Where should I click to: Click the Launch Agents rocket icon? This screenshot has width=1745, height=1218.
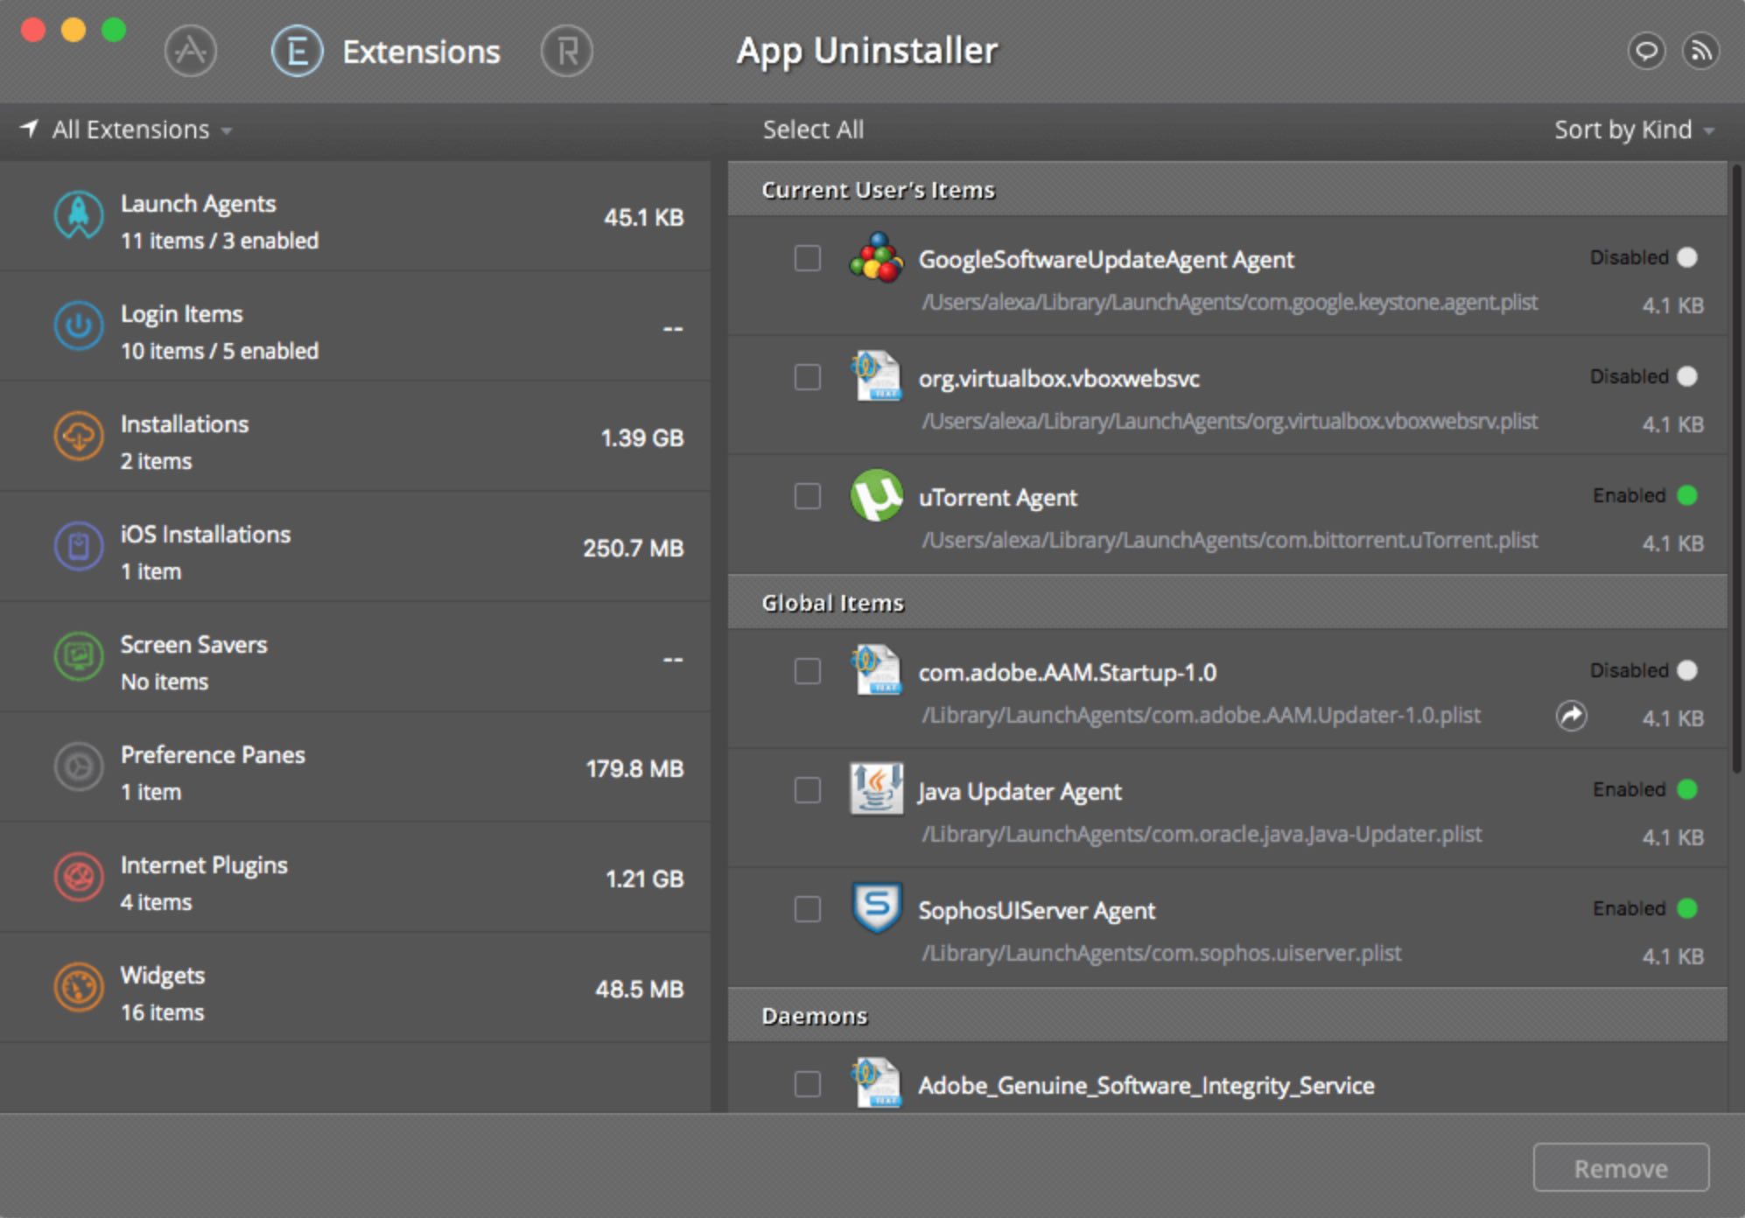(x=79, y=215)
